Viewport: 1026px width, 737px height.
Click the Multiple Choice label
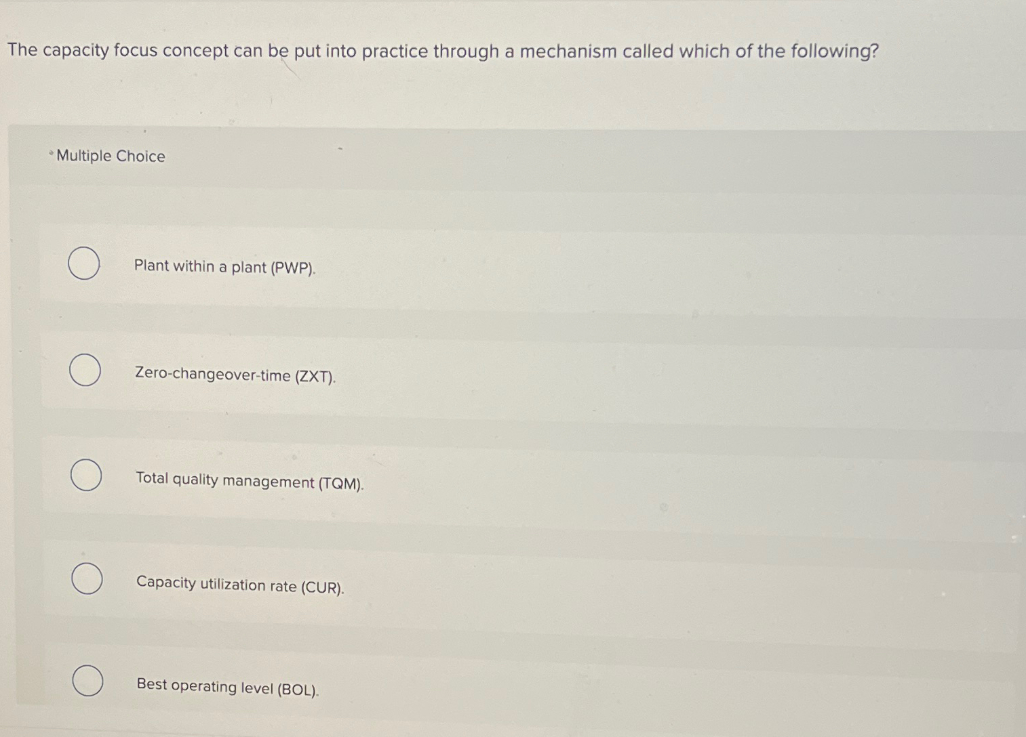click(x=109, y=156)
